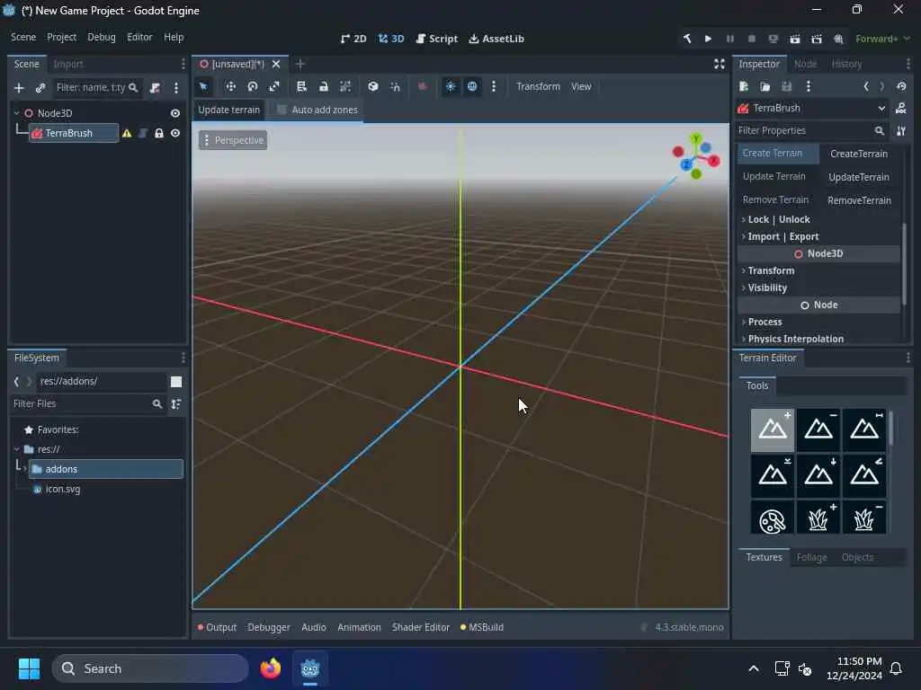Screen dimensions: 921x690
Task: Expand the Import | Export section
Action: coord(818,236)
